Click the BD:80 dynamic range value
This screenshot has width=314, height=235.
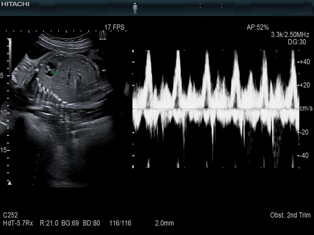(x=91, y=223)
